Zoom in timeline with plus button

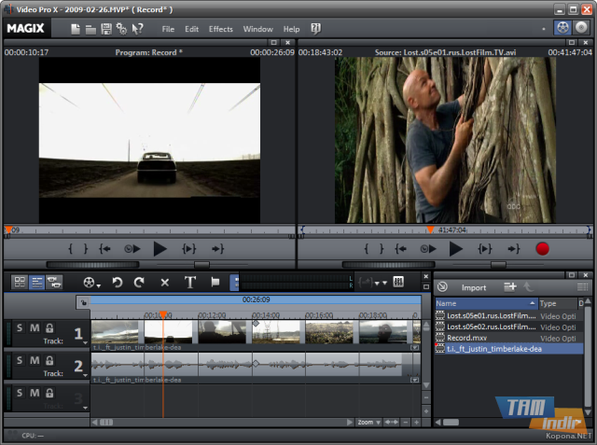pos(417,423)
